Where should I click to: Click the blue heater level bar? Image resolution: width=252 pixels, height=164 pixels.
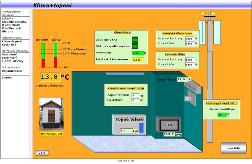[142, 128]
